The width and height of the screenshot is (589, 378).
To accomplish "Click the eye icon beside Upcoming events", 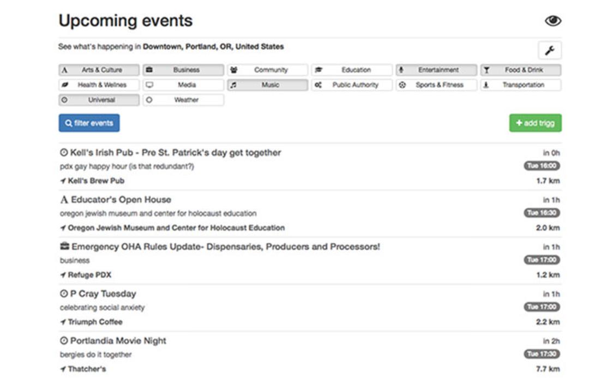I will [553, 21].
